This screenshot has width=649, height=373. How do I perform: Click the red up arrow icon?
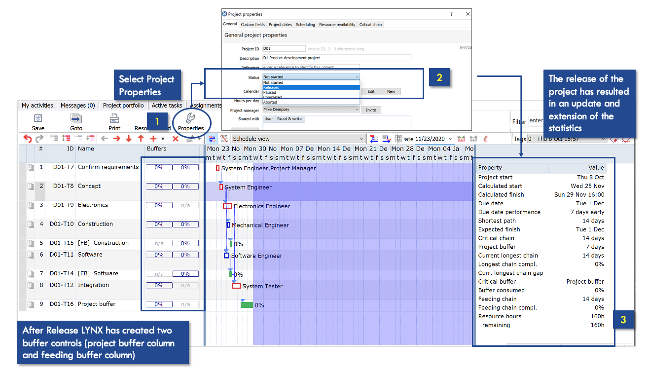(141, 139)
